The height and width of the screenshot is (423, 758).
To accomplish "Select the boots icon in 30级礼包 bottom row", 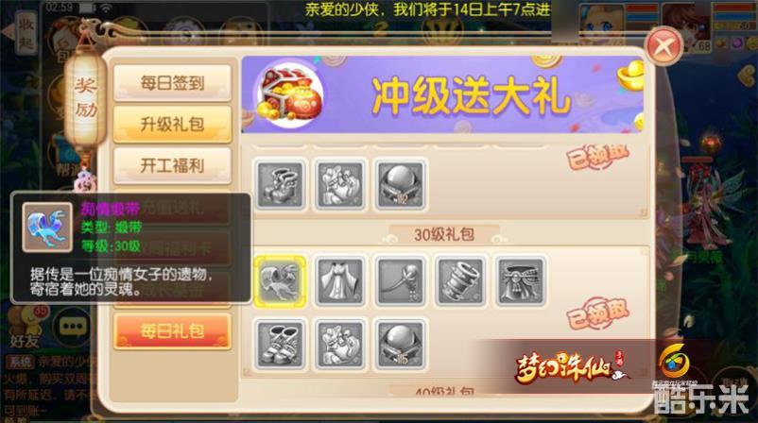I will [280, 345].
